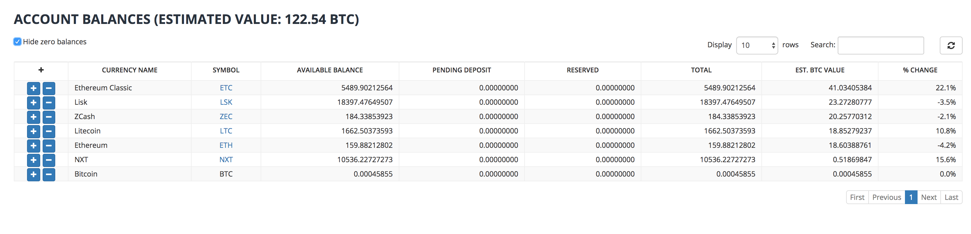Click the Lisk currency name
Image resolution: width=971 pixels, height=234 pixels.
(81, 102)
